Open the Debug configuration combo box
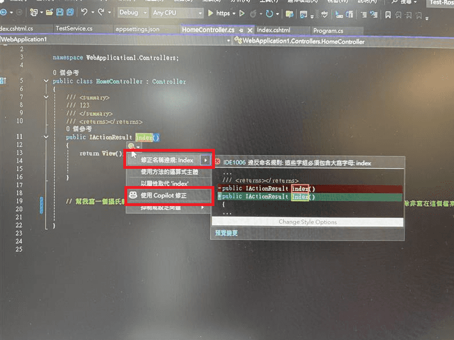Viewport: 454px width, 340px height. point(133,13)
